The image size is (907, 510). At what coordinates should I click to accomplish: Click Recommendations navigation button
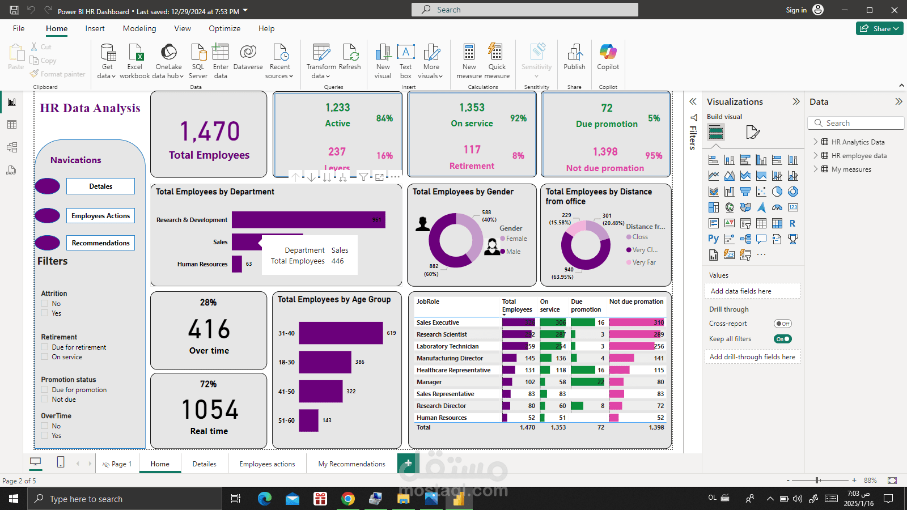tap(100, 243)
